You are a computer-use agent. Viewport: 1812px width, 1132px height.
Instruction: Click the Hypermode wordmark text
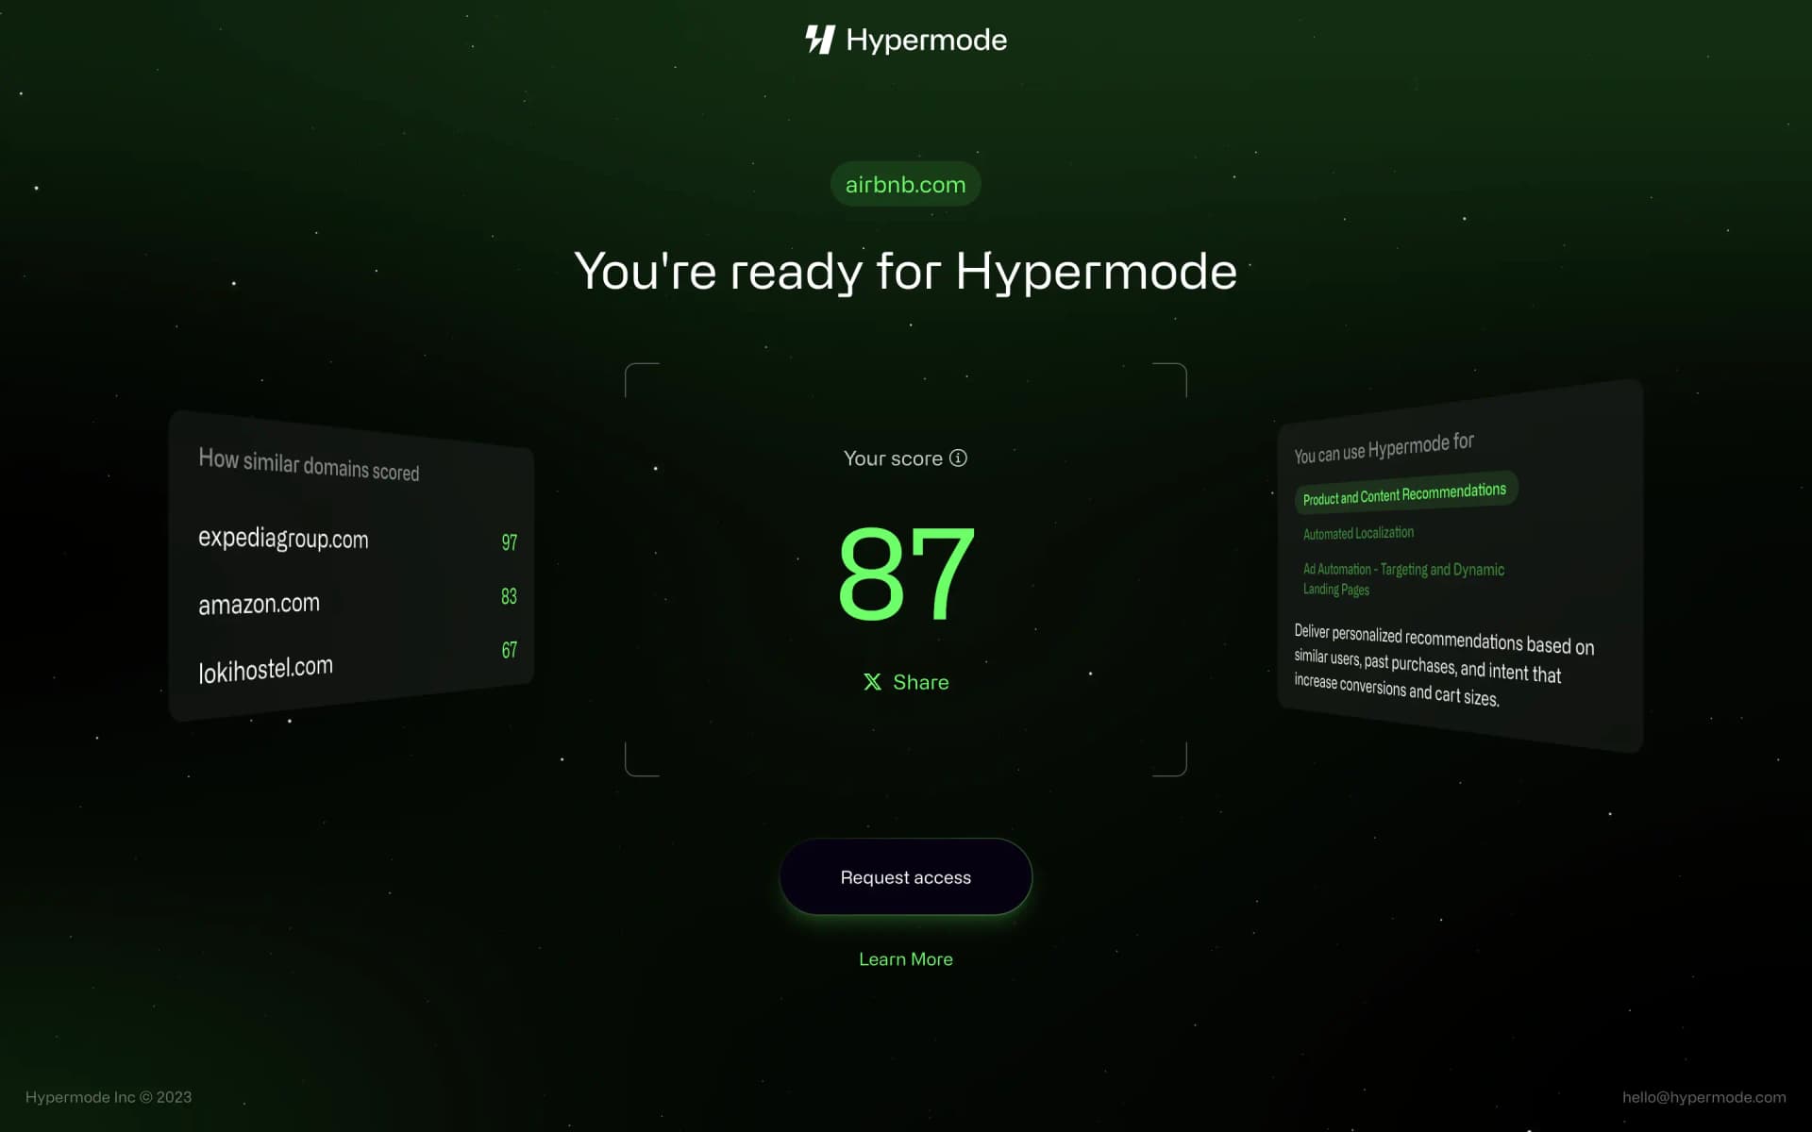tap(927, 40)
